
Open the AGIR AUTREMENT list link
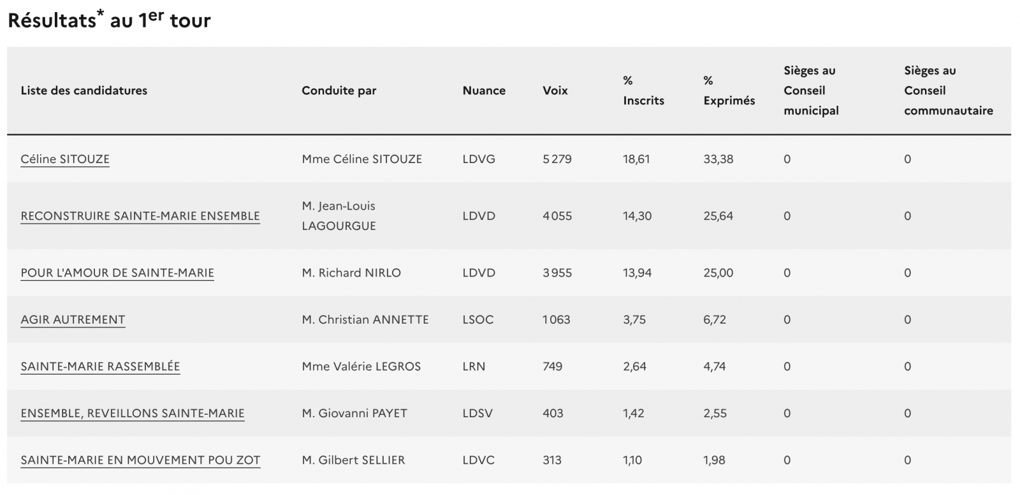(x=73, y=320)
